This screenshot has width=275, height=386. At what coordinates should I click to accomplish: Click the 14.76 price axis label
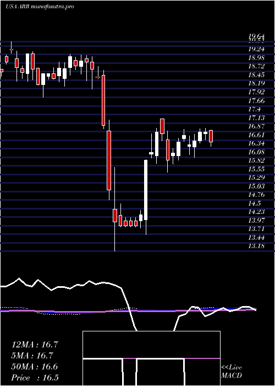[x=256, y=195]
